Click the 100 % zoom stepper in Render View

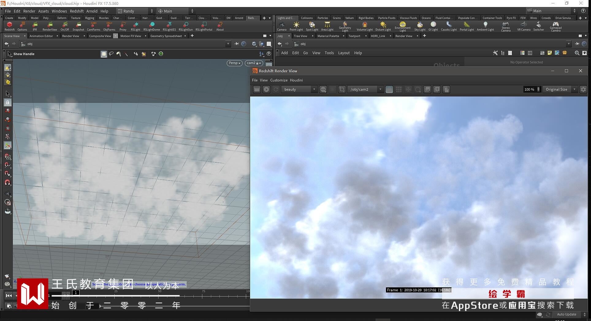pos(538,89)
